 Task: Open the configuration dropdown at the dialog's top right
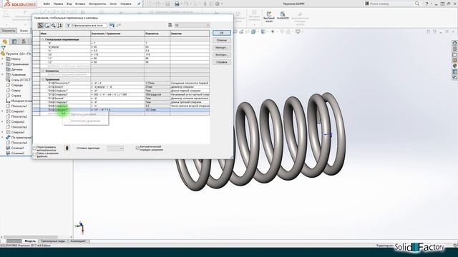pos(192,26)
